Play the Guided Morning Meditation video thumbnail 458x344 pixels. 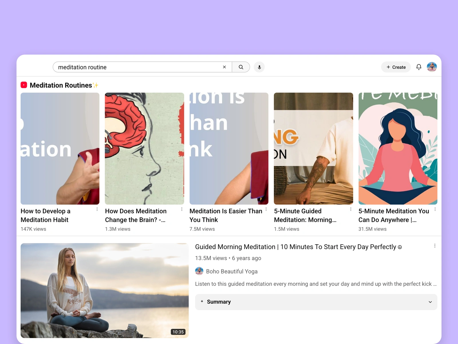coord(105,290)
